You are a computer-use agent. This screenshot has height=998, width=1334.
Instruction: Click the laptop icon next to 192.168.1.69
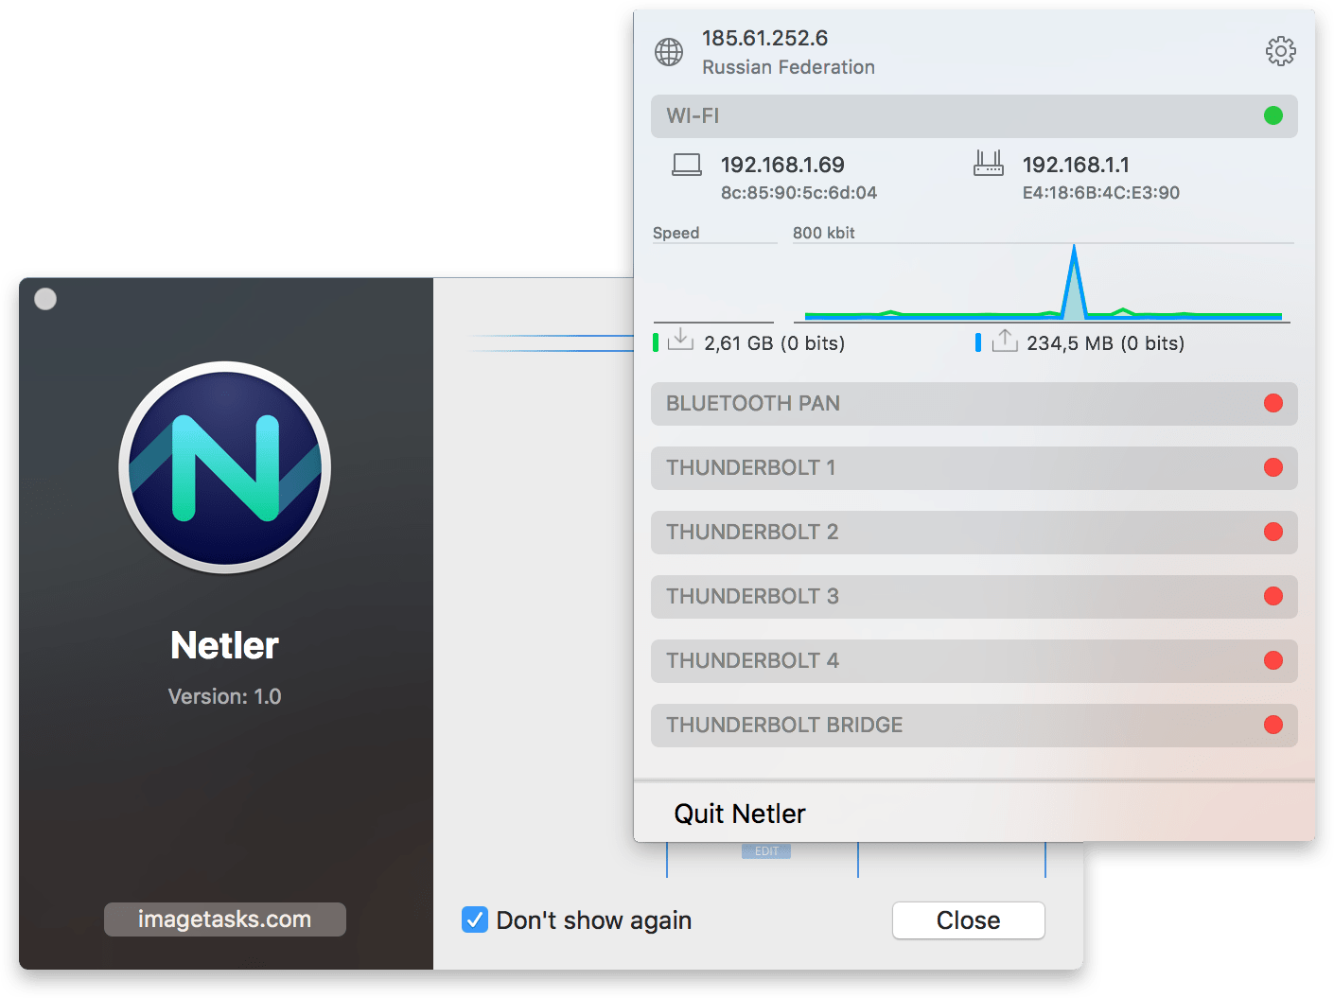pyautogui.click(x=687, y=165)
